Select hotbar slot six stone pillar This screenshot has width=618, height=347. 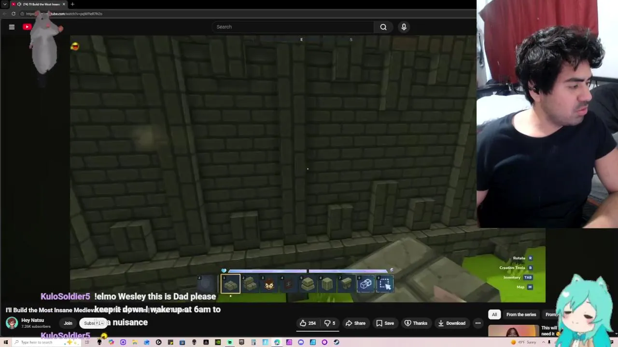(327, 284)
